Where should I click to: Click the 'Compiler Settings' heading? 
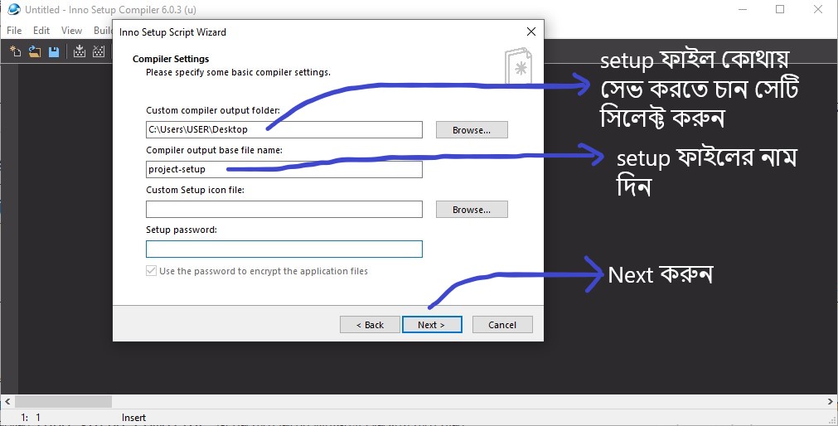pyautogui.click(x=171, y=59)
